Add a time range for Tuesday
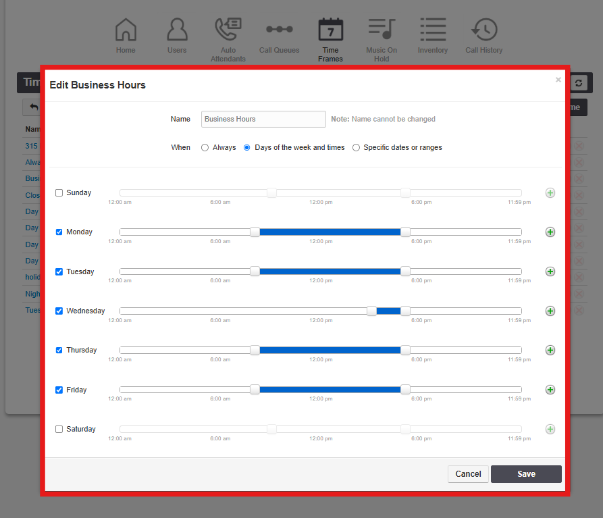The image size is (603, 518). [550, 271]
